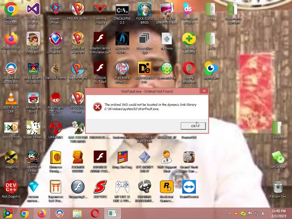Screen dimensions: 292x219
Task: Select the fix buuy file icon
Action: pyautogui.click(x=167, y=41)
